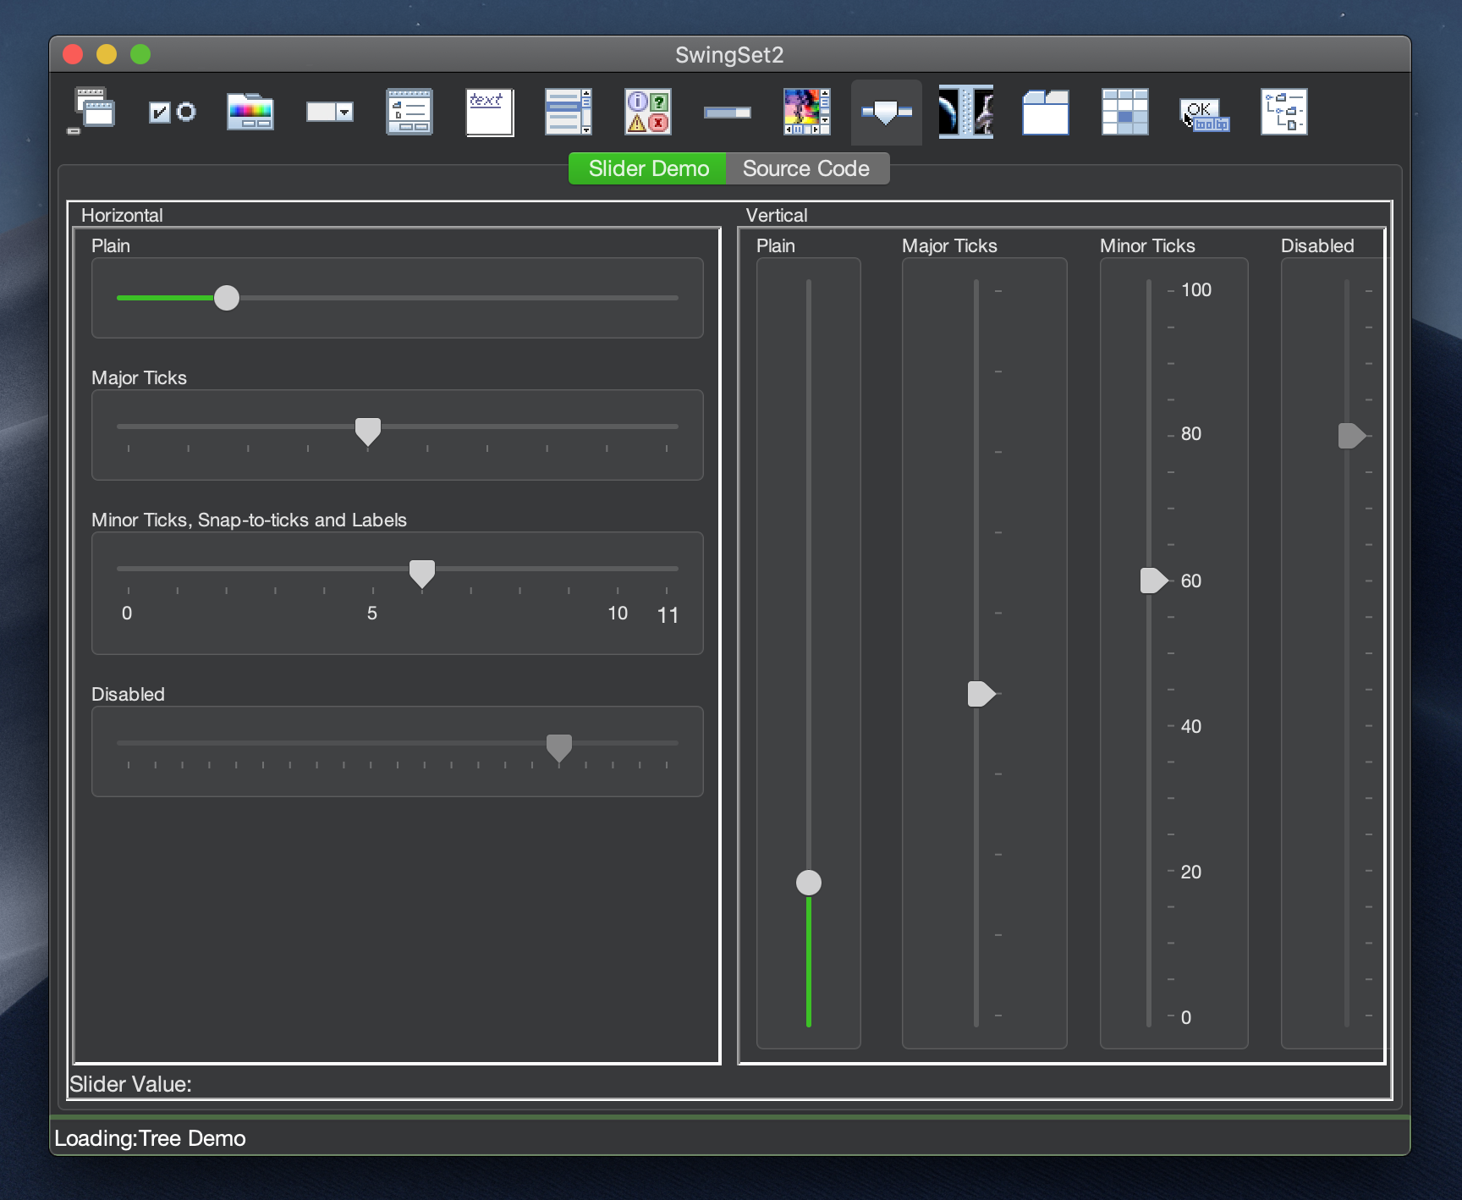Open the Table demo icon
This screenshot has width=1462, height=1200.
coord(1124,112)
